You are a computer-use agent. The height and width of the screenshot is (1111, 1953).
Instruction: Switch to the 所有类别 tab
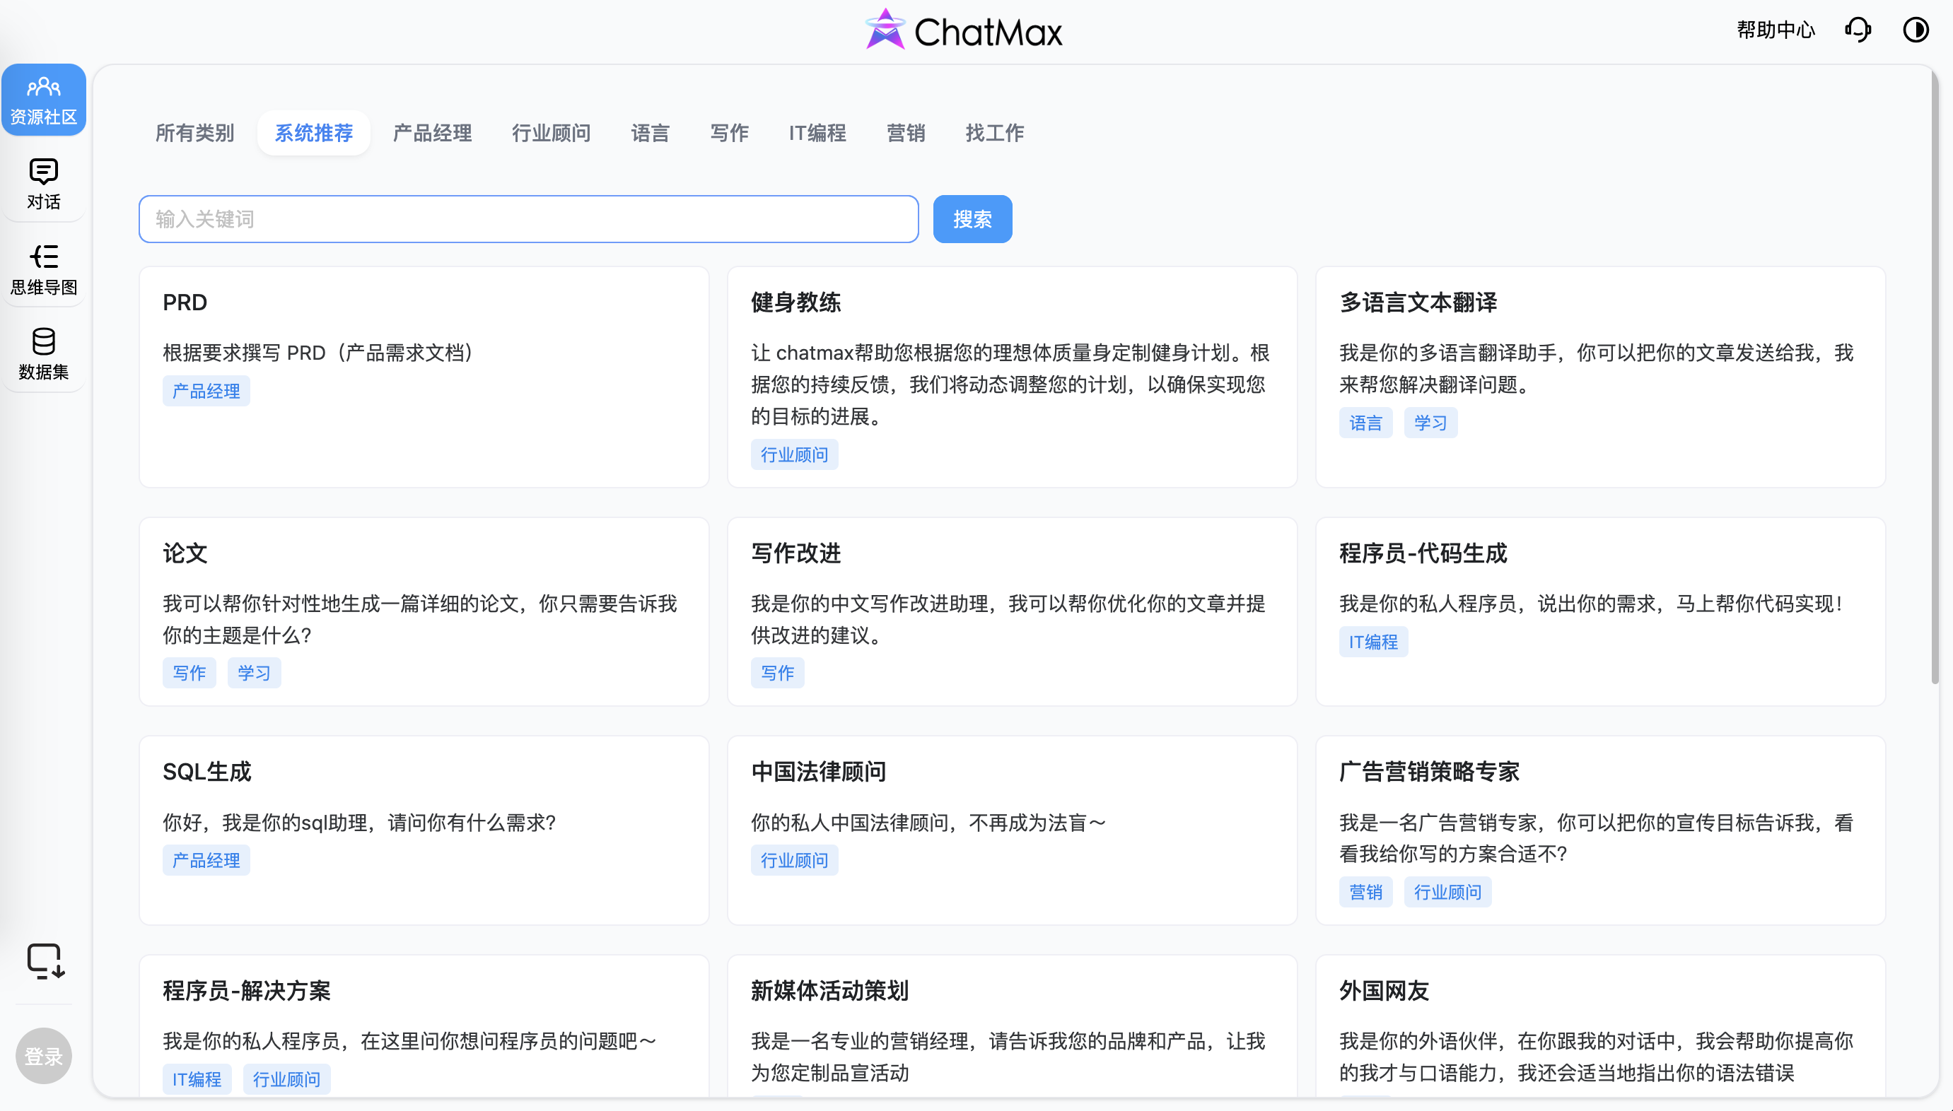coord(194,133)
